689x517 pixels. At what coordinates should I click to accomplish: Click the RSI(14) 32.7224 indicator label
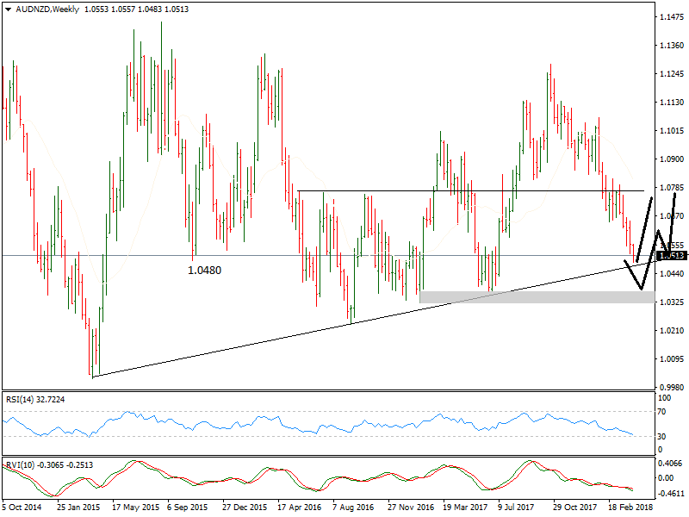(x=35, y=400)
